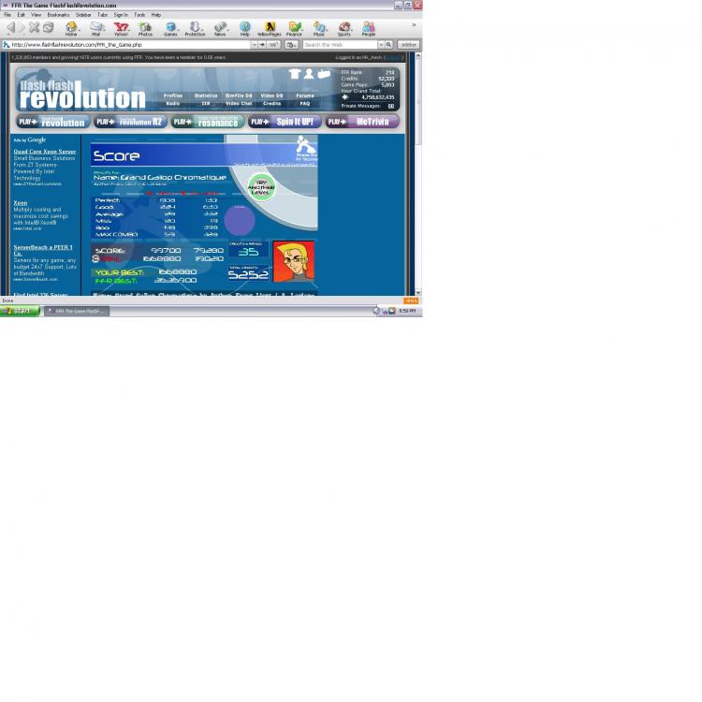The image size is (702, 702).
Task: Open the Games toolbar icon
Action: 170,28
